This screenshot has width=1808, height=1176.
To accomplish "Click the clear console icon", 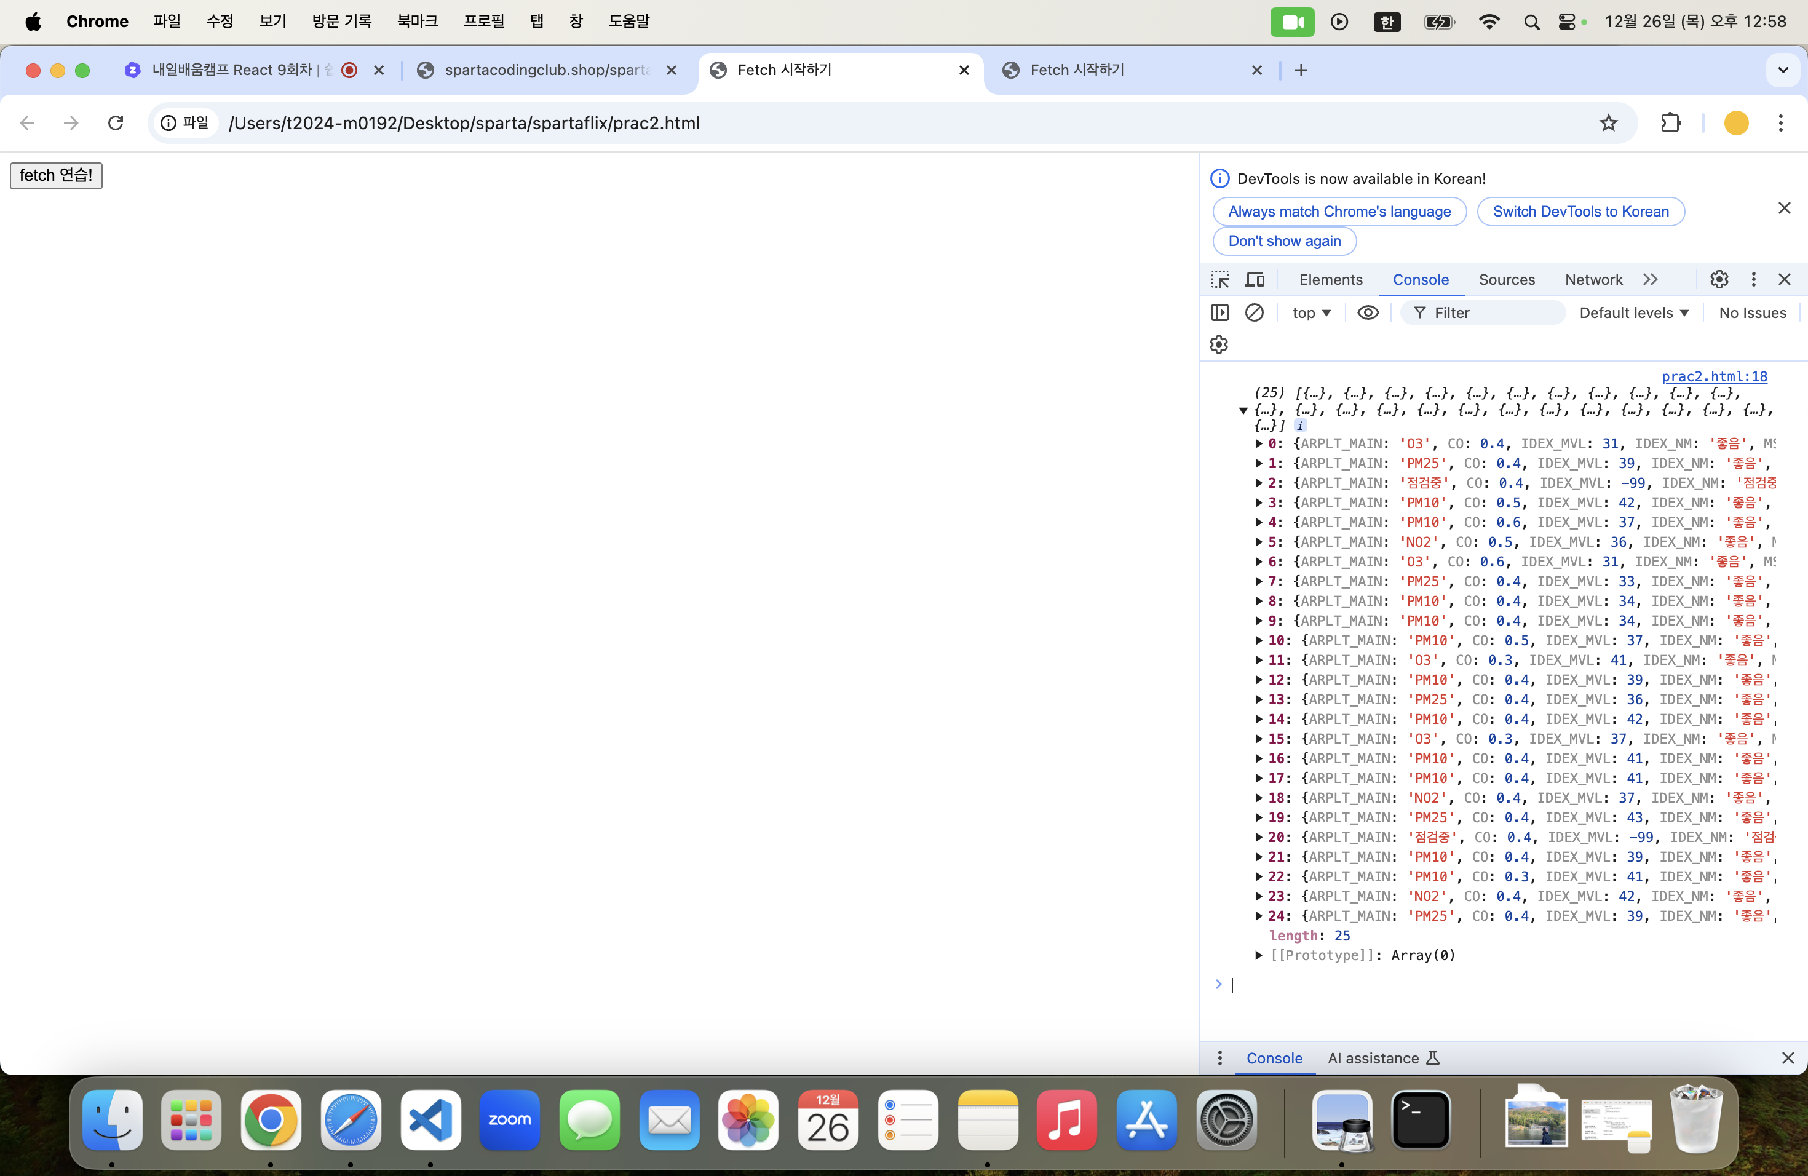I will pyautogui.click(x=1254, y=313).
